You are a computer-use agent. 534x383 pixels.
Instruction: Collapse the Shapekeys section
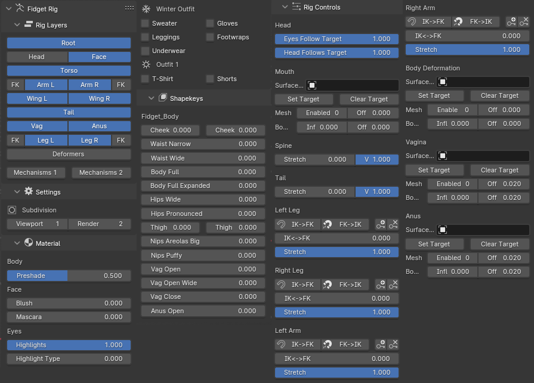point(151,98)
